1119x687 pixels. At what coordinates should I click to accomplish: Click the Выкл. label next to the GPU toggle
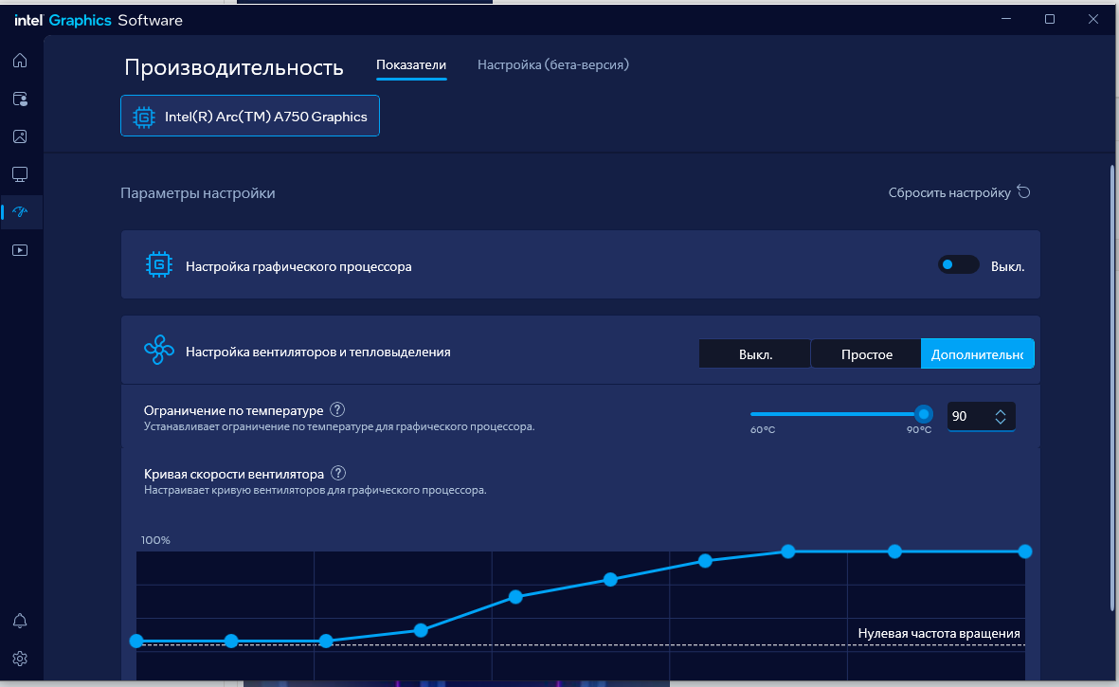click(1007, 267)
